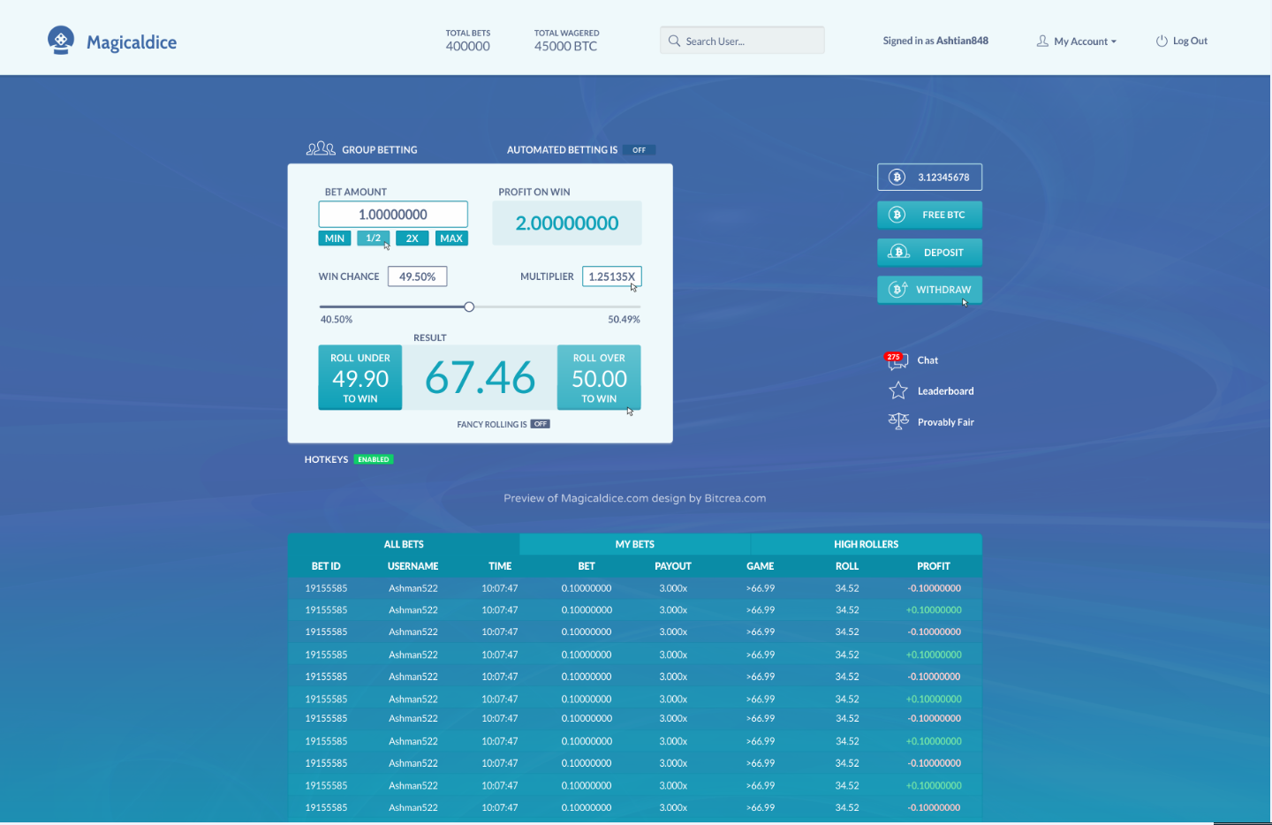This screenshot has height=825, width=1272.
Task: Click the Total Bets 400000 counter
Action: [467, 41]
